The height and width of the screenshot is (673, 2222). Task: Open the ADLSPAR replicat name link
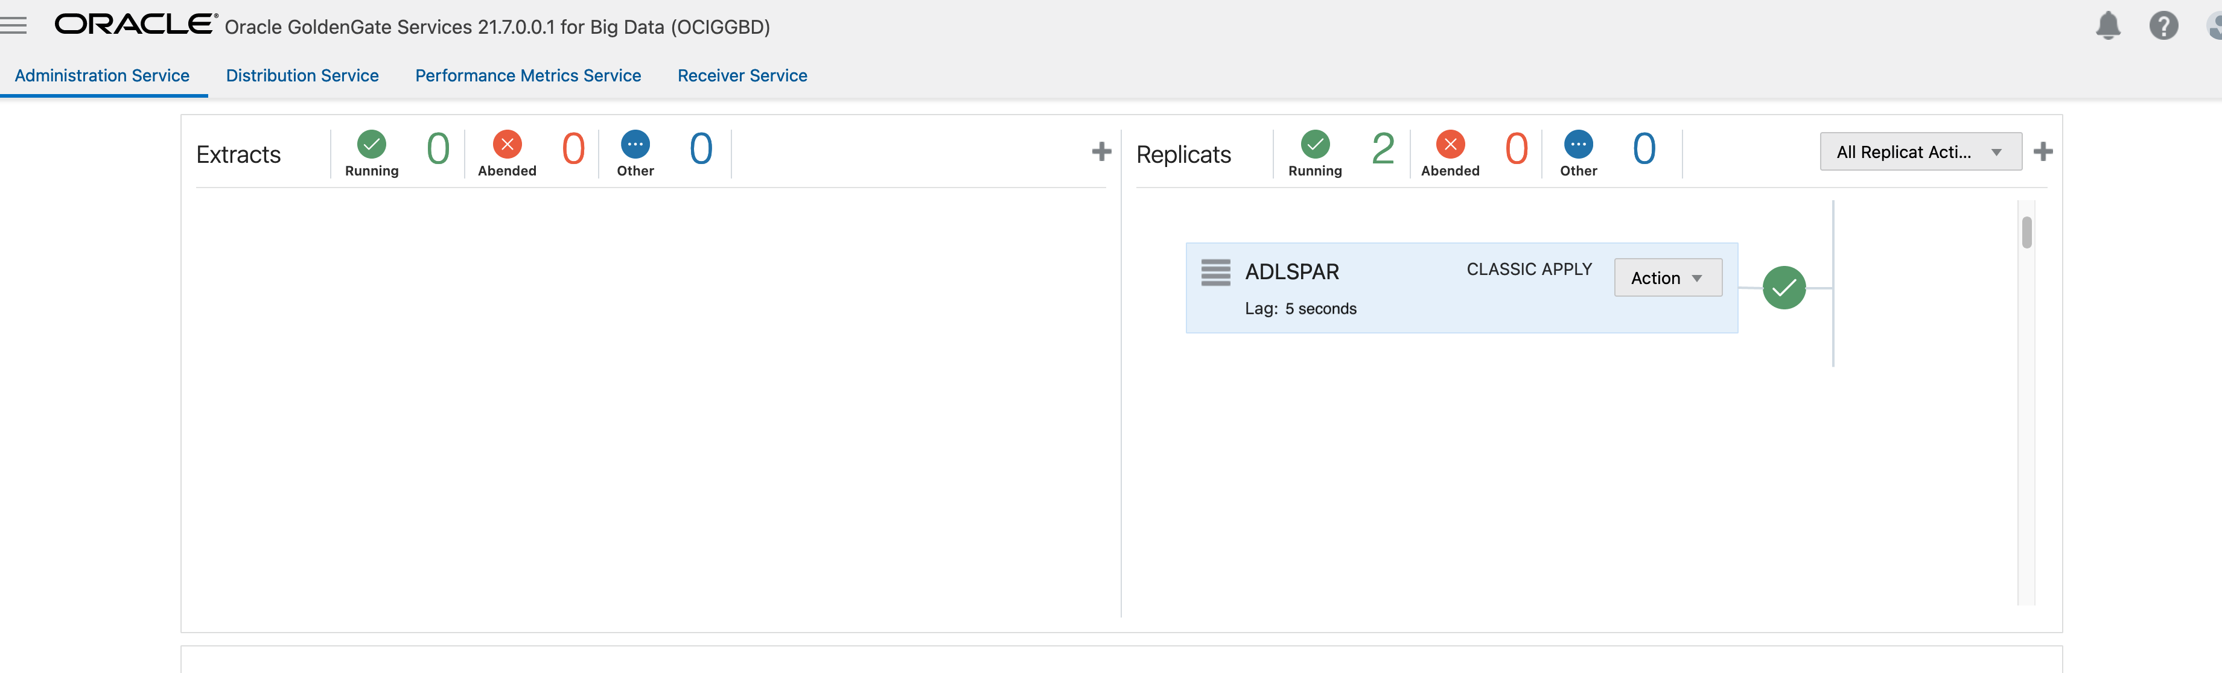click(x=1291, y=273)
